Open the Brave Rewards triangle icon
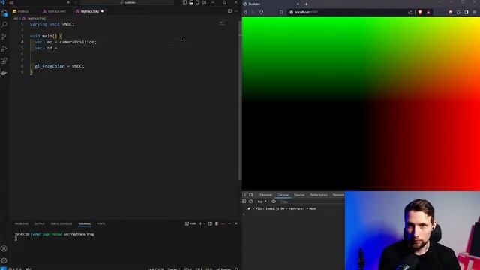480x270 pixels. (x=428, y=12)
